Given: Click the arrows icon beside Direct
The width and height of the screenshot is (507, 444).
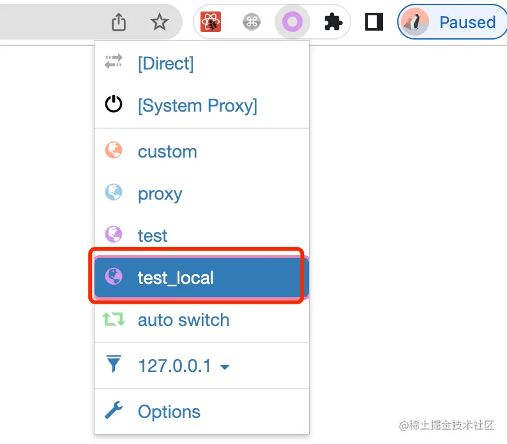Looking at the screenshot, I should pyautogui.click(x=114, y=61).
